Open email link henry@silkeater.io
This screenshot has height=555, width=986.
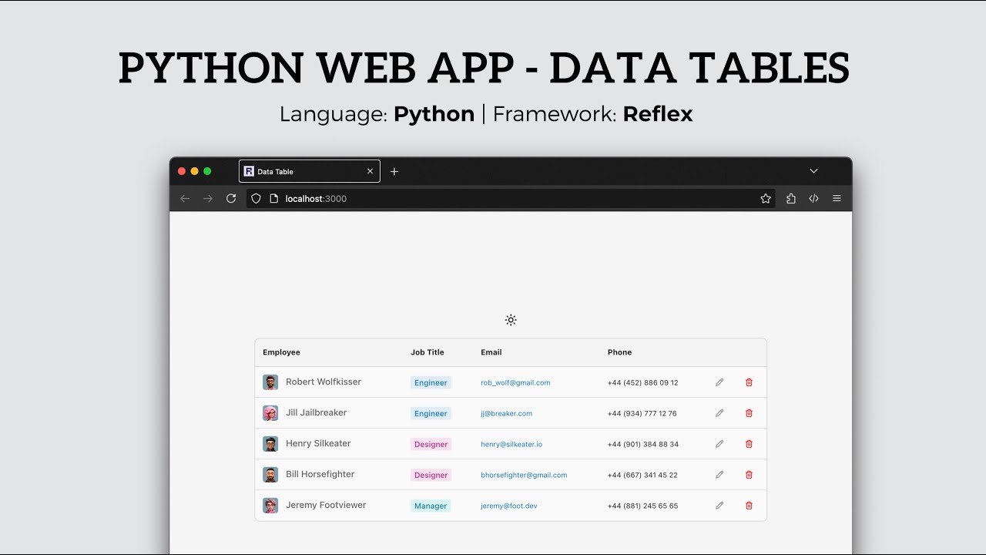tap(511, 445)
